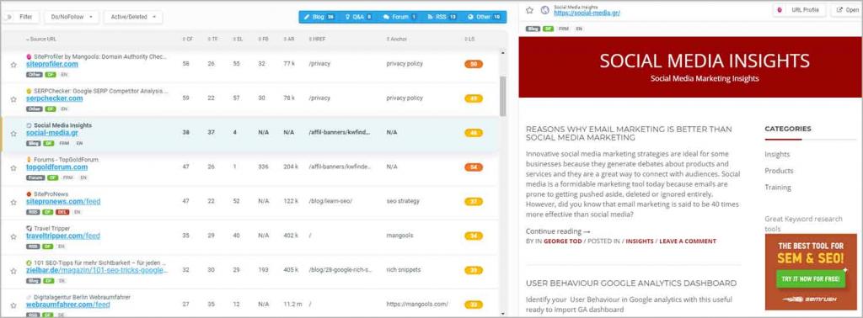Click Try It Now For Free button

pyautogui.click(x=811, y=278)
